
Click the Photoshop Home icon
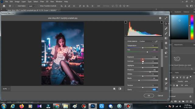(4, 6)
